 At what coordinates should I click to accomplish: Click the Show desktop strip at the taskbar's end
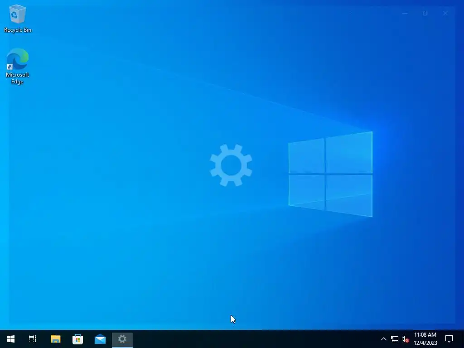pyautogui.click(x=463, y=339)
